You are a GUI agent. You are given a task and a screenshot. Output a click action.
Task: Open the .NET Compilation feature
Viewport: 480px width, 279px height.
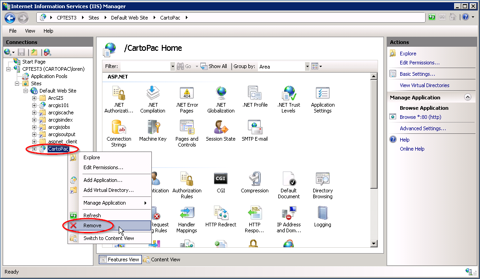[x=153, y=99]
